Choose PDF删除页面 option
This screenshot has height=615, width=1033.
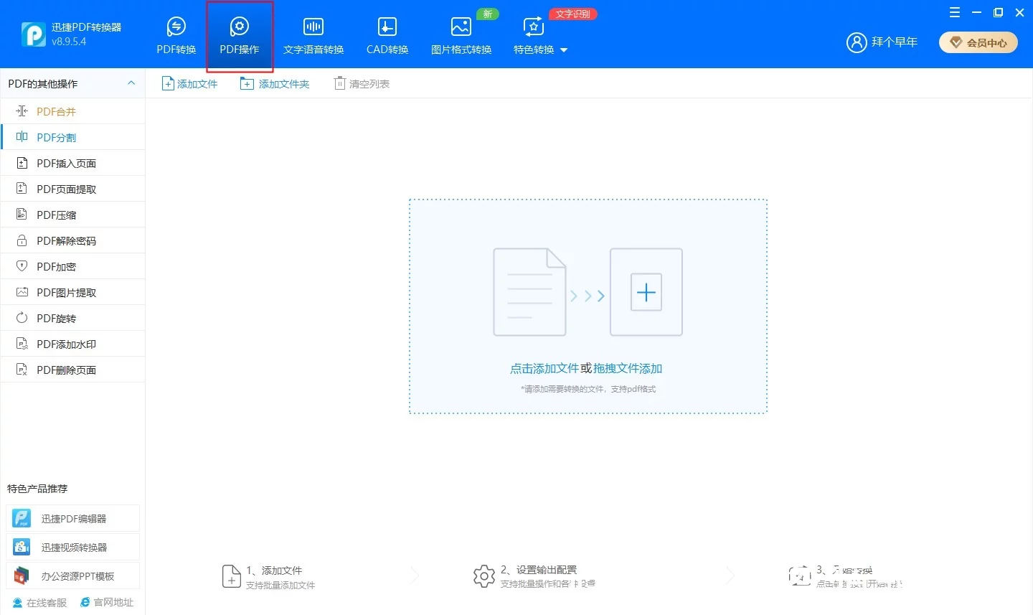(72, 370)
